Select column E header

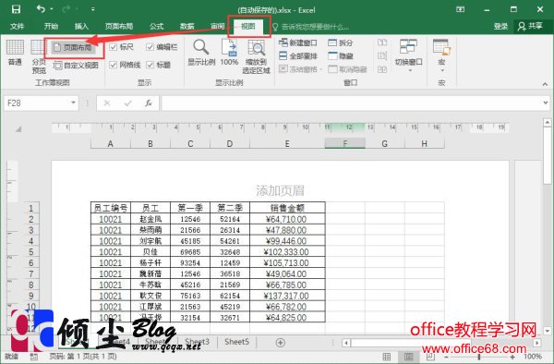(x=287, y=143)
